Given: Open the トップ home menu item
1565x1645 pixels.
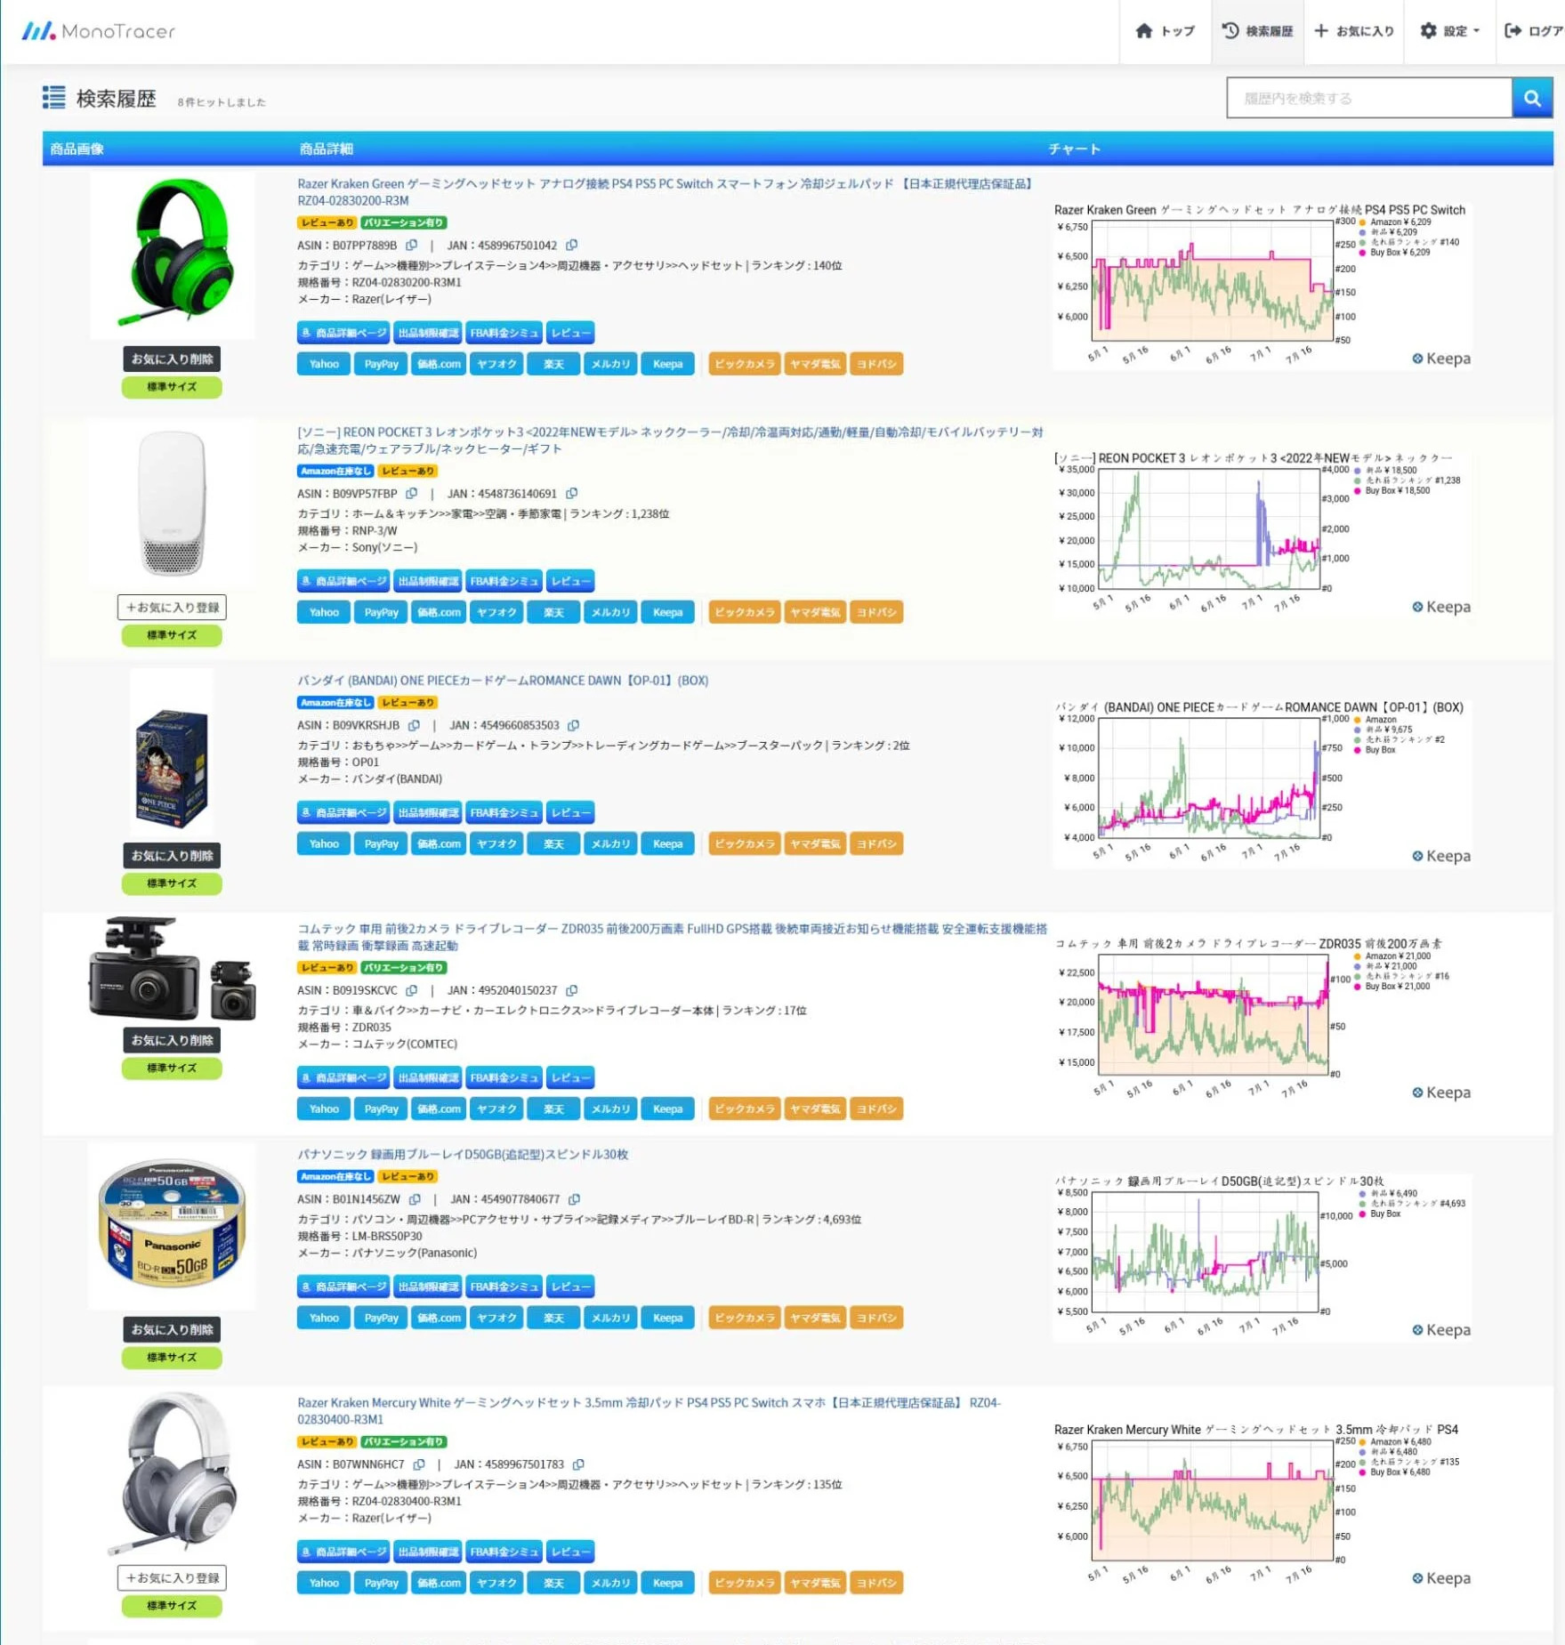Looking at the screenshot, I should click(1165, 31).
